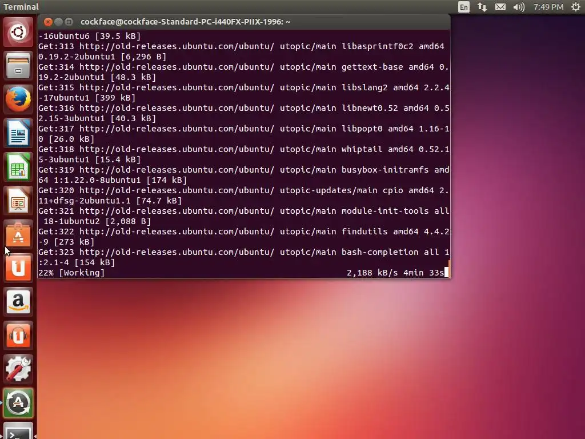This screenshot has height=439, width=585.
Task: Close the terminal window
Action: point(48,22)
